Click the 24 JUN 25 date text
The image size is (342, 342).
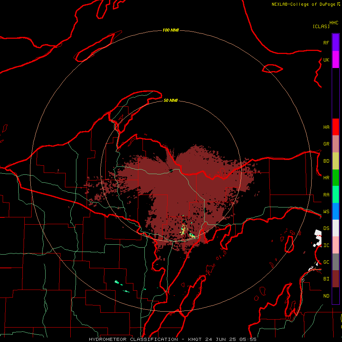pyautogui.click(x=220, y=339)
